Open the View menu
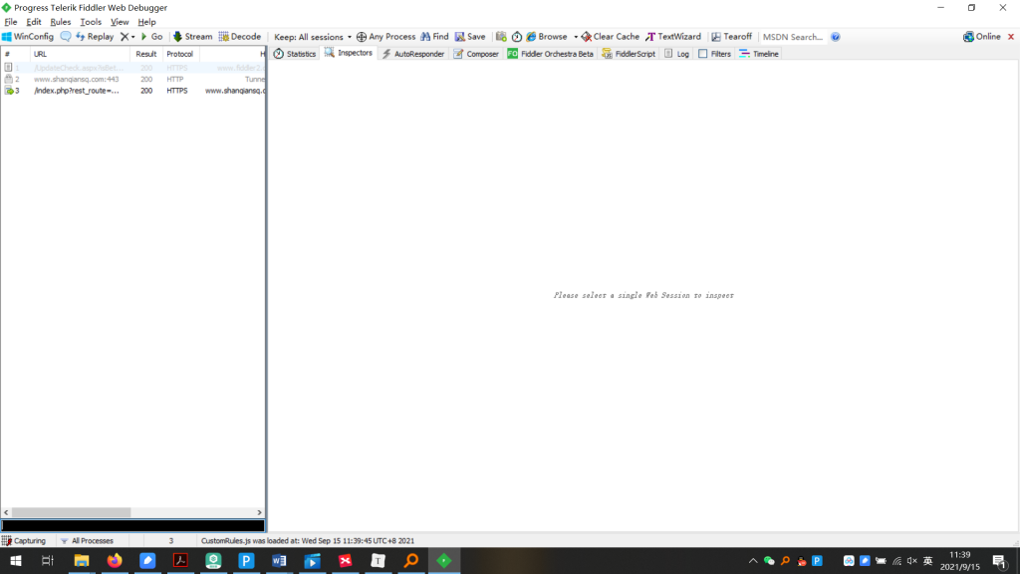 [120, 22]
